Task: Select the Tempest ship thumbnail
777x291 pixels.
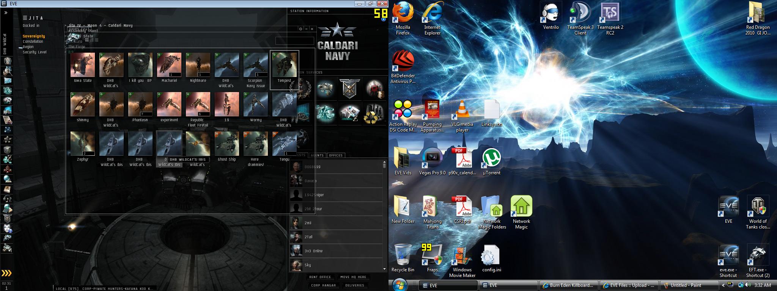Action: pos(284,65)
